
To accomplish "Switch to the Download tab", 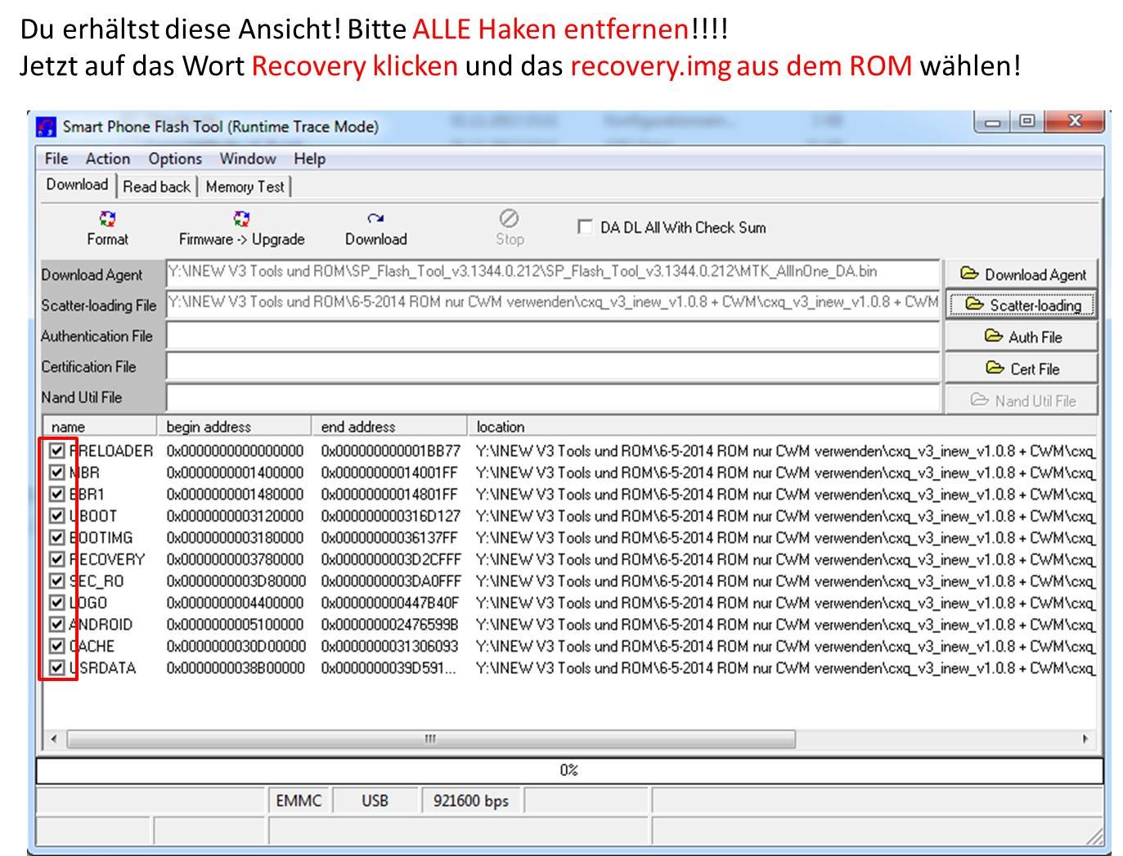I will coord(77,185).
